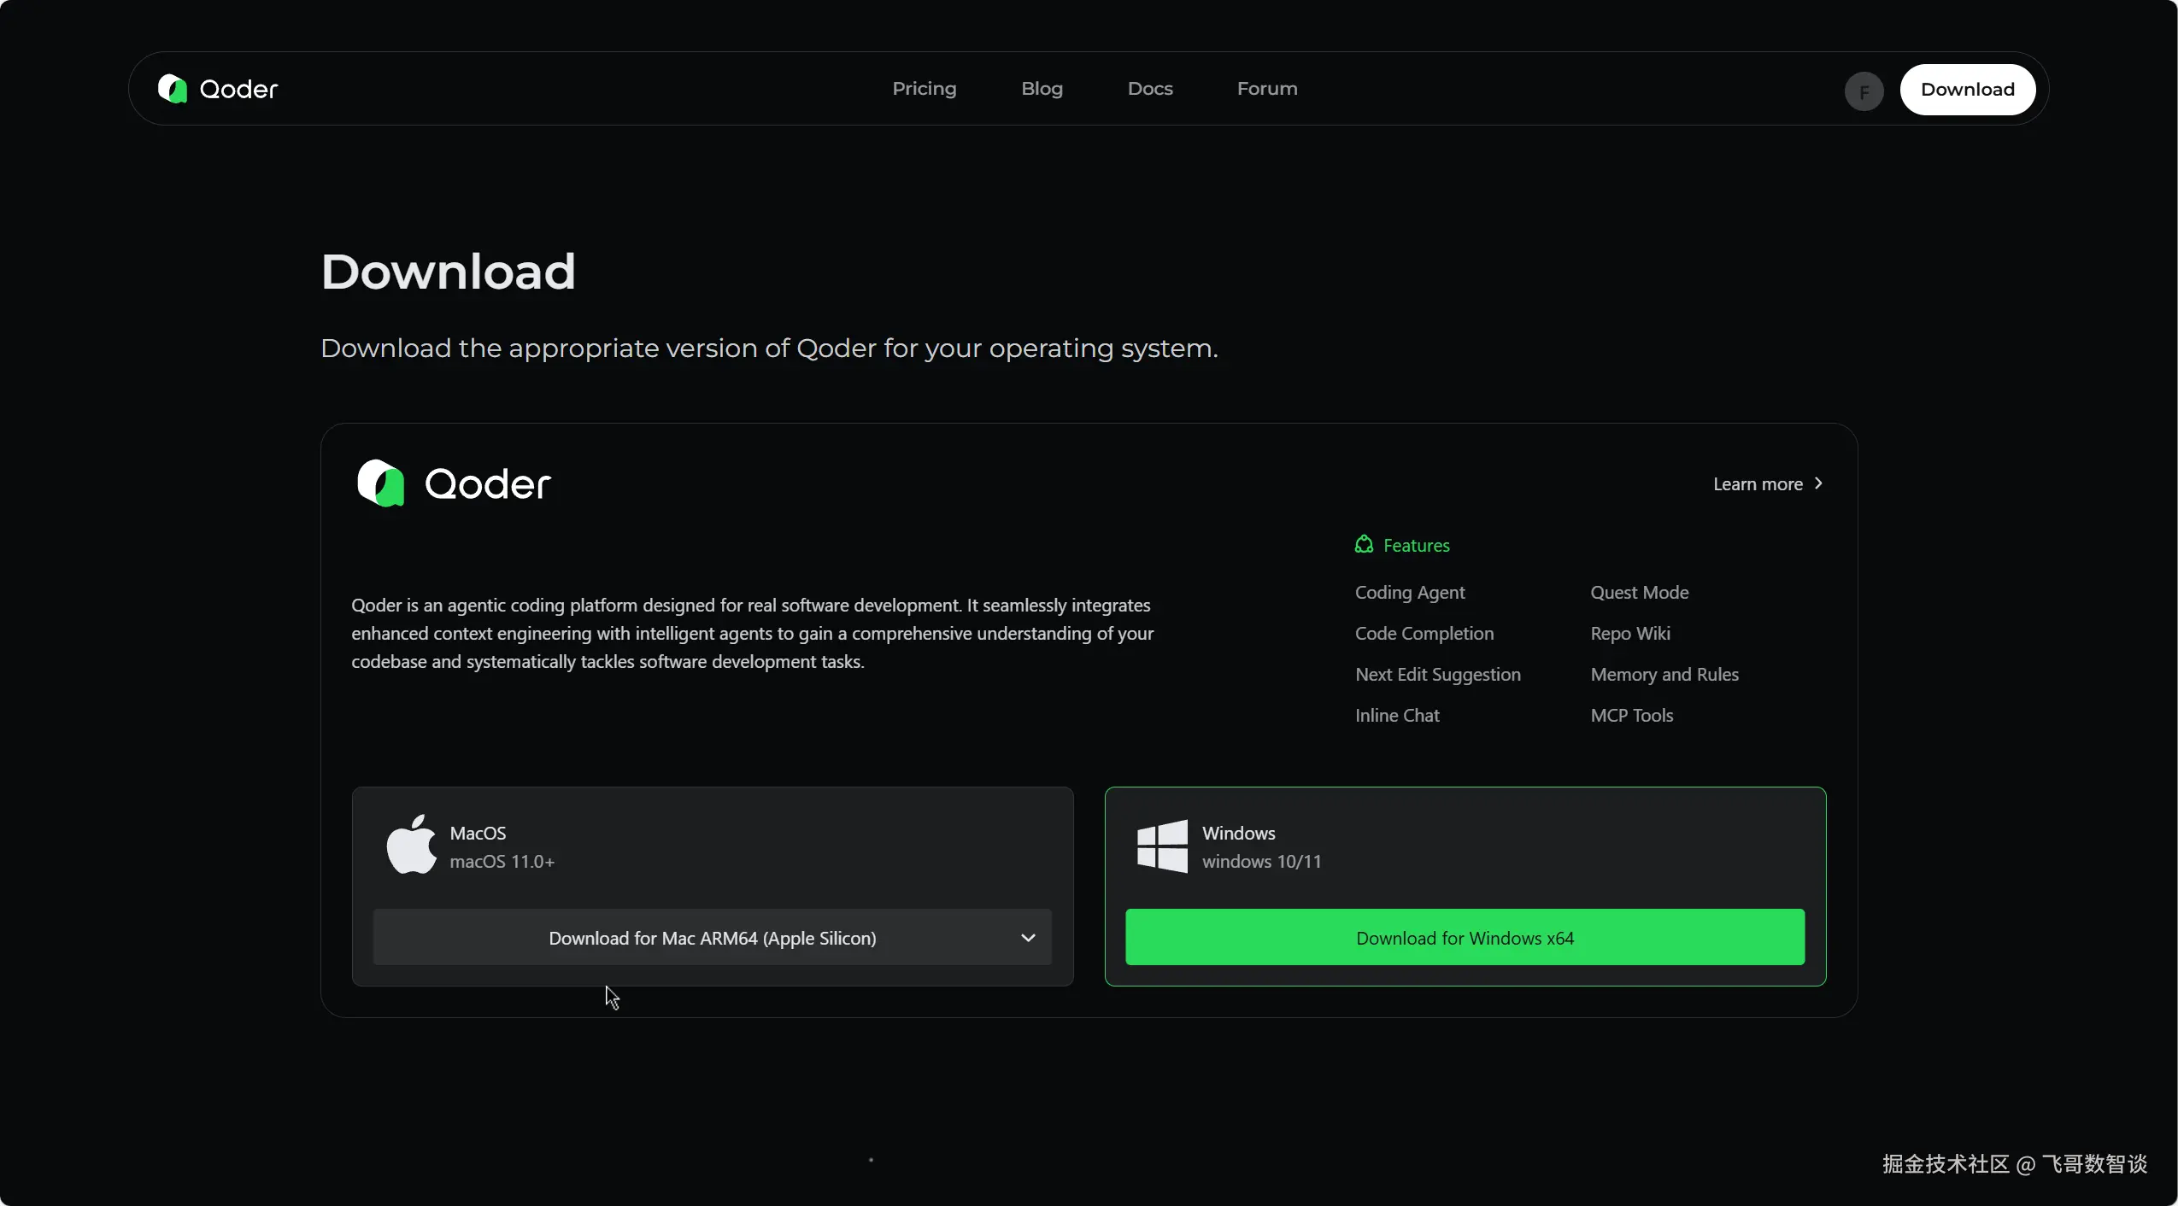Image resolution: width=2178 pixels, height=1206 pixels.
Task: Click the Learn more arrow chevron
Action: point(1818,483)
